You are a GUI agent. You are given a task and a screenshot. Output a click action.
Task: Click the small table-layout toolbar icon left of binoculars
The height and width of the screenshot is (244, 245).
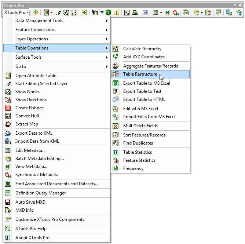(x=127, y=12)
